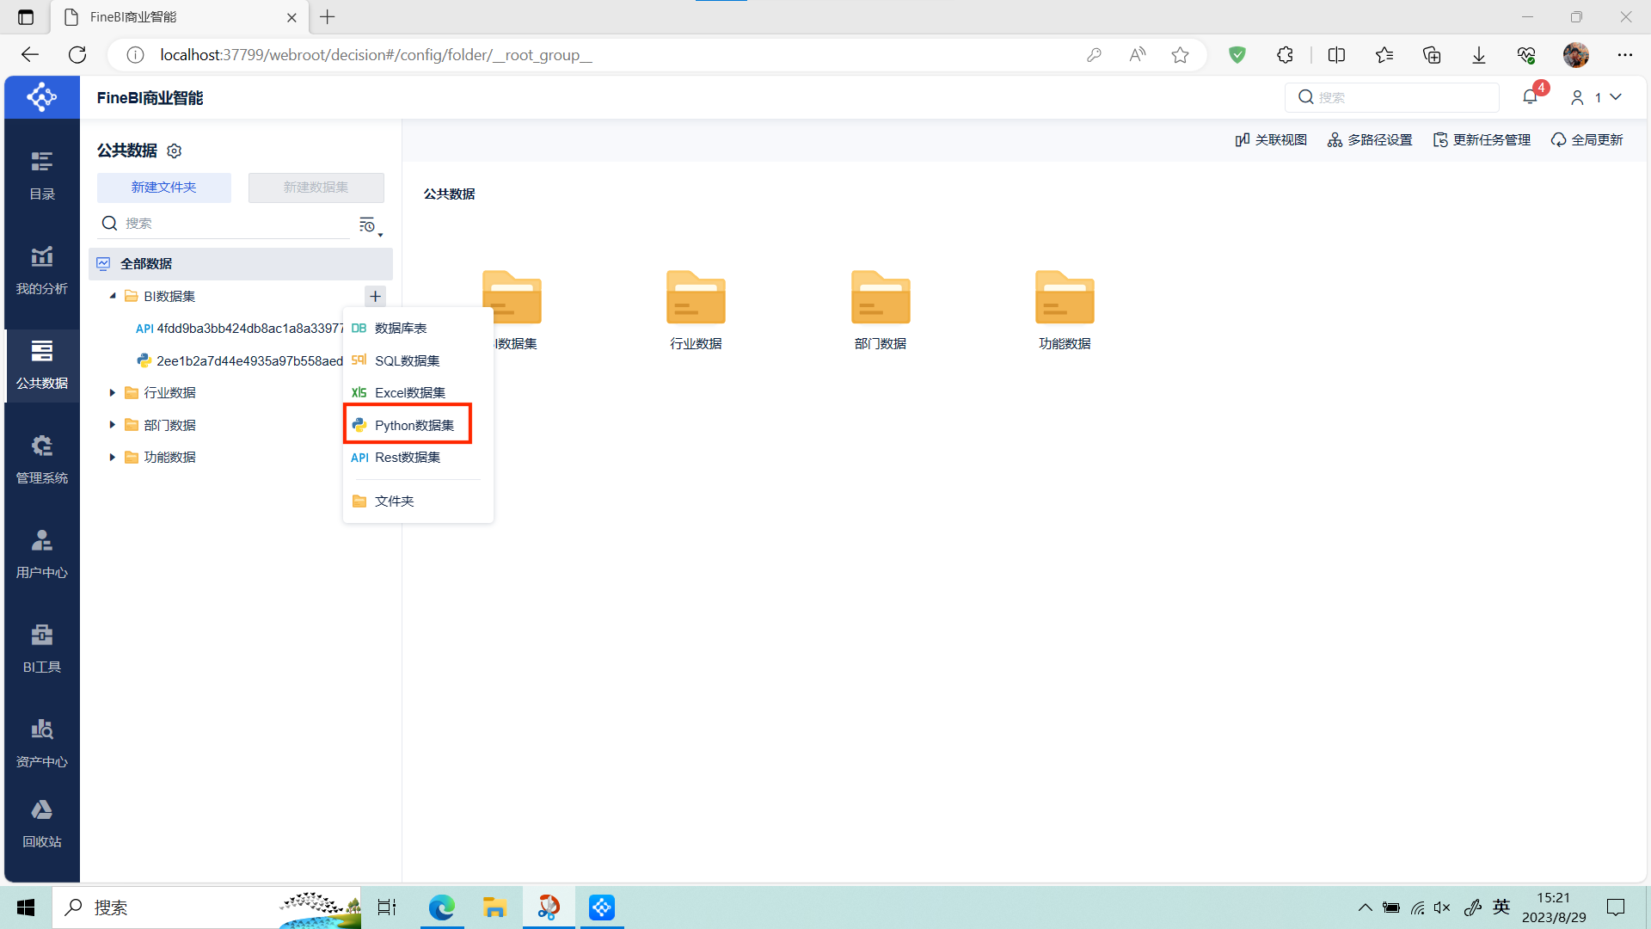Open 资产中心 sidebar item
This screenshot has width=1651, height=929.
pyautogui.click(x=41, y=743)
